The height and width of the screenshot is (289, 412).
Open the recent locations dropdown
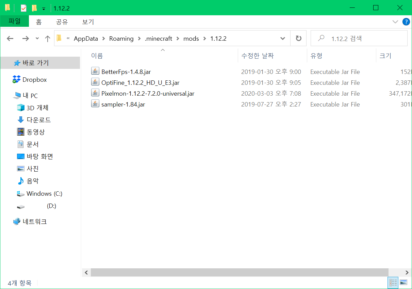pyautogui.click(x=37, y=39)
